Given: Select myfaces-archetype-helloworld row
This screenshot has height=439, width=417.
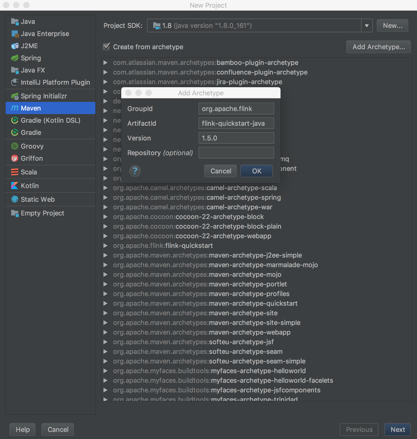Looking at the screenshot, I should (256, 371).
